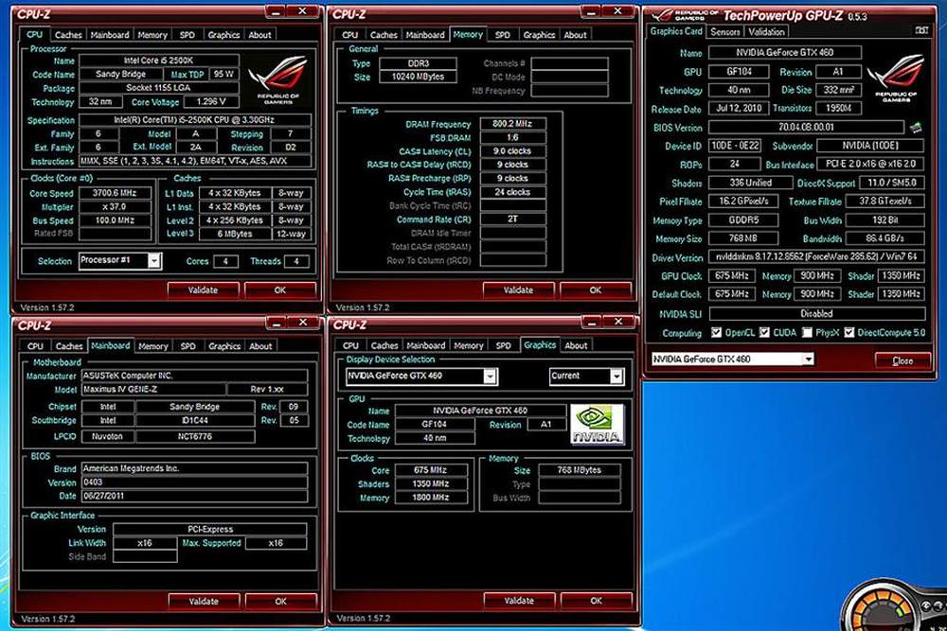Viewport: 947px width, 631px height.
Task: Click the NVIDIA logo in Graphics window
Action: [x=597, y=425]
